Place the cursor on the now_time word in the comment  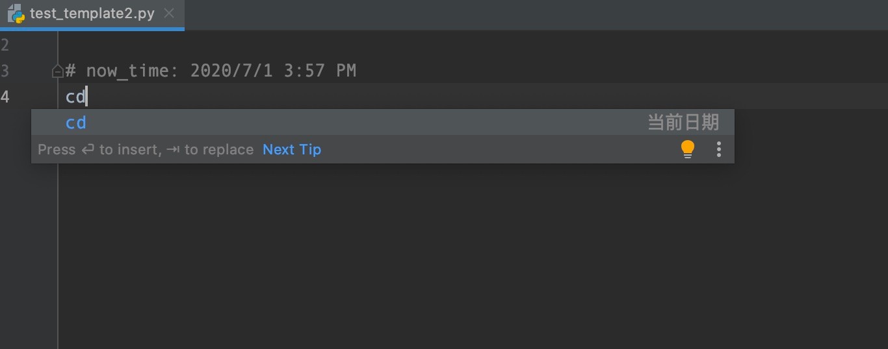(x=127, y=71)
